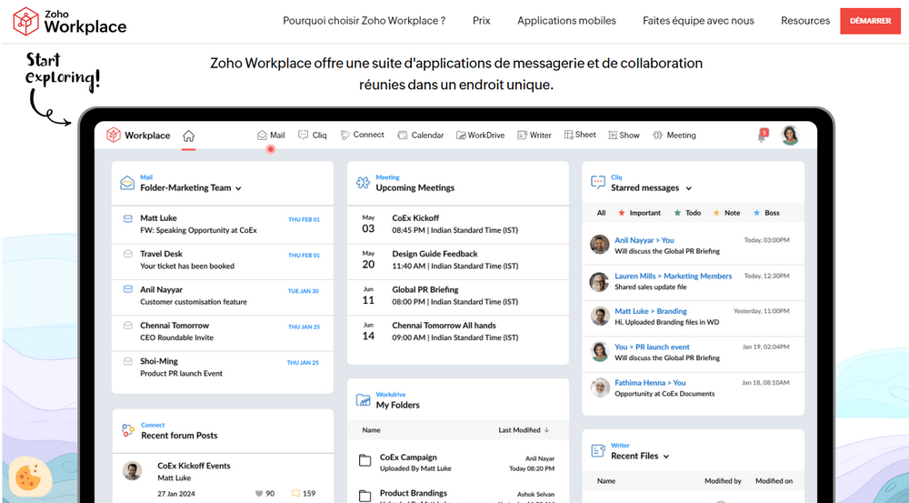Open the user profile avatar
The width and height of the screenshot is (909, 503).
coord(790,136)
